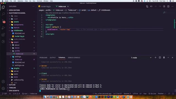Open editor More Actions ellipsis
176x99 pixels.
coord(172,7)
